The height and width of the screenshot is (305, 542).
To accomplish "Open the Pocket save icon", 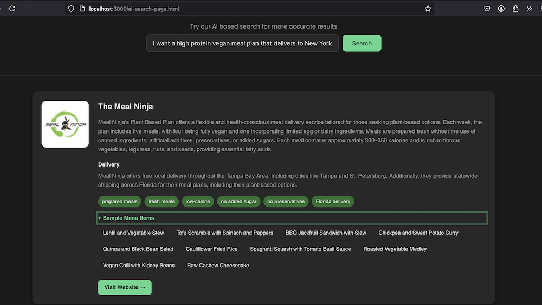I will pos(487,9).
